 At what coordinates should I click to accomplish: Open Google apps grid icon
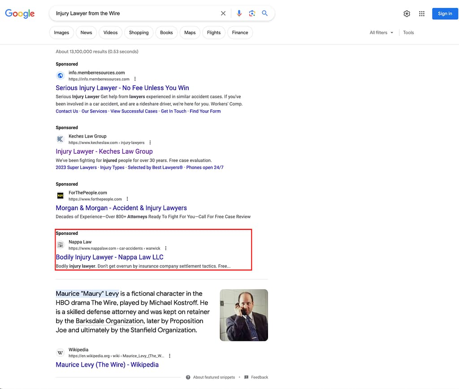(x=421, y=14)
